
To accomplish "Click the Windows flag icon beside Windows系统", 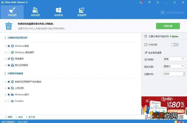I will click(12, 46).
